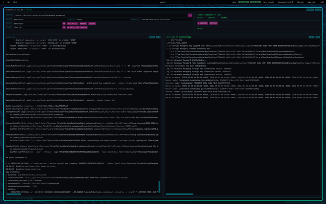Click the CPU usage item in menu bar
The image size is (326, 204).
point(300,2)
